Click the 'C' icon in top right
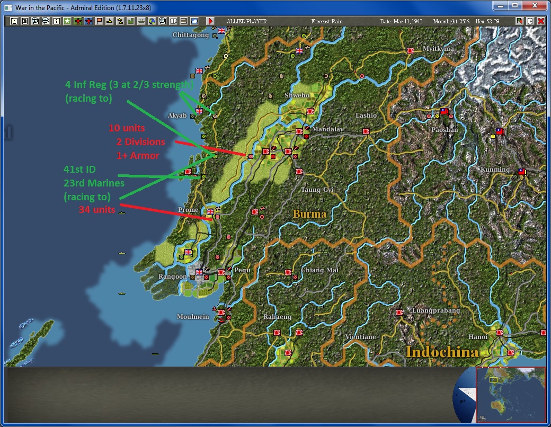 530,21
